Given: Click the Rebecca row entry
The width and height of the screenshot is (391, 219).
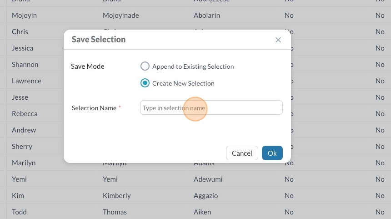Looking at the screenshot, I should tap(25, 114).
